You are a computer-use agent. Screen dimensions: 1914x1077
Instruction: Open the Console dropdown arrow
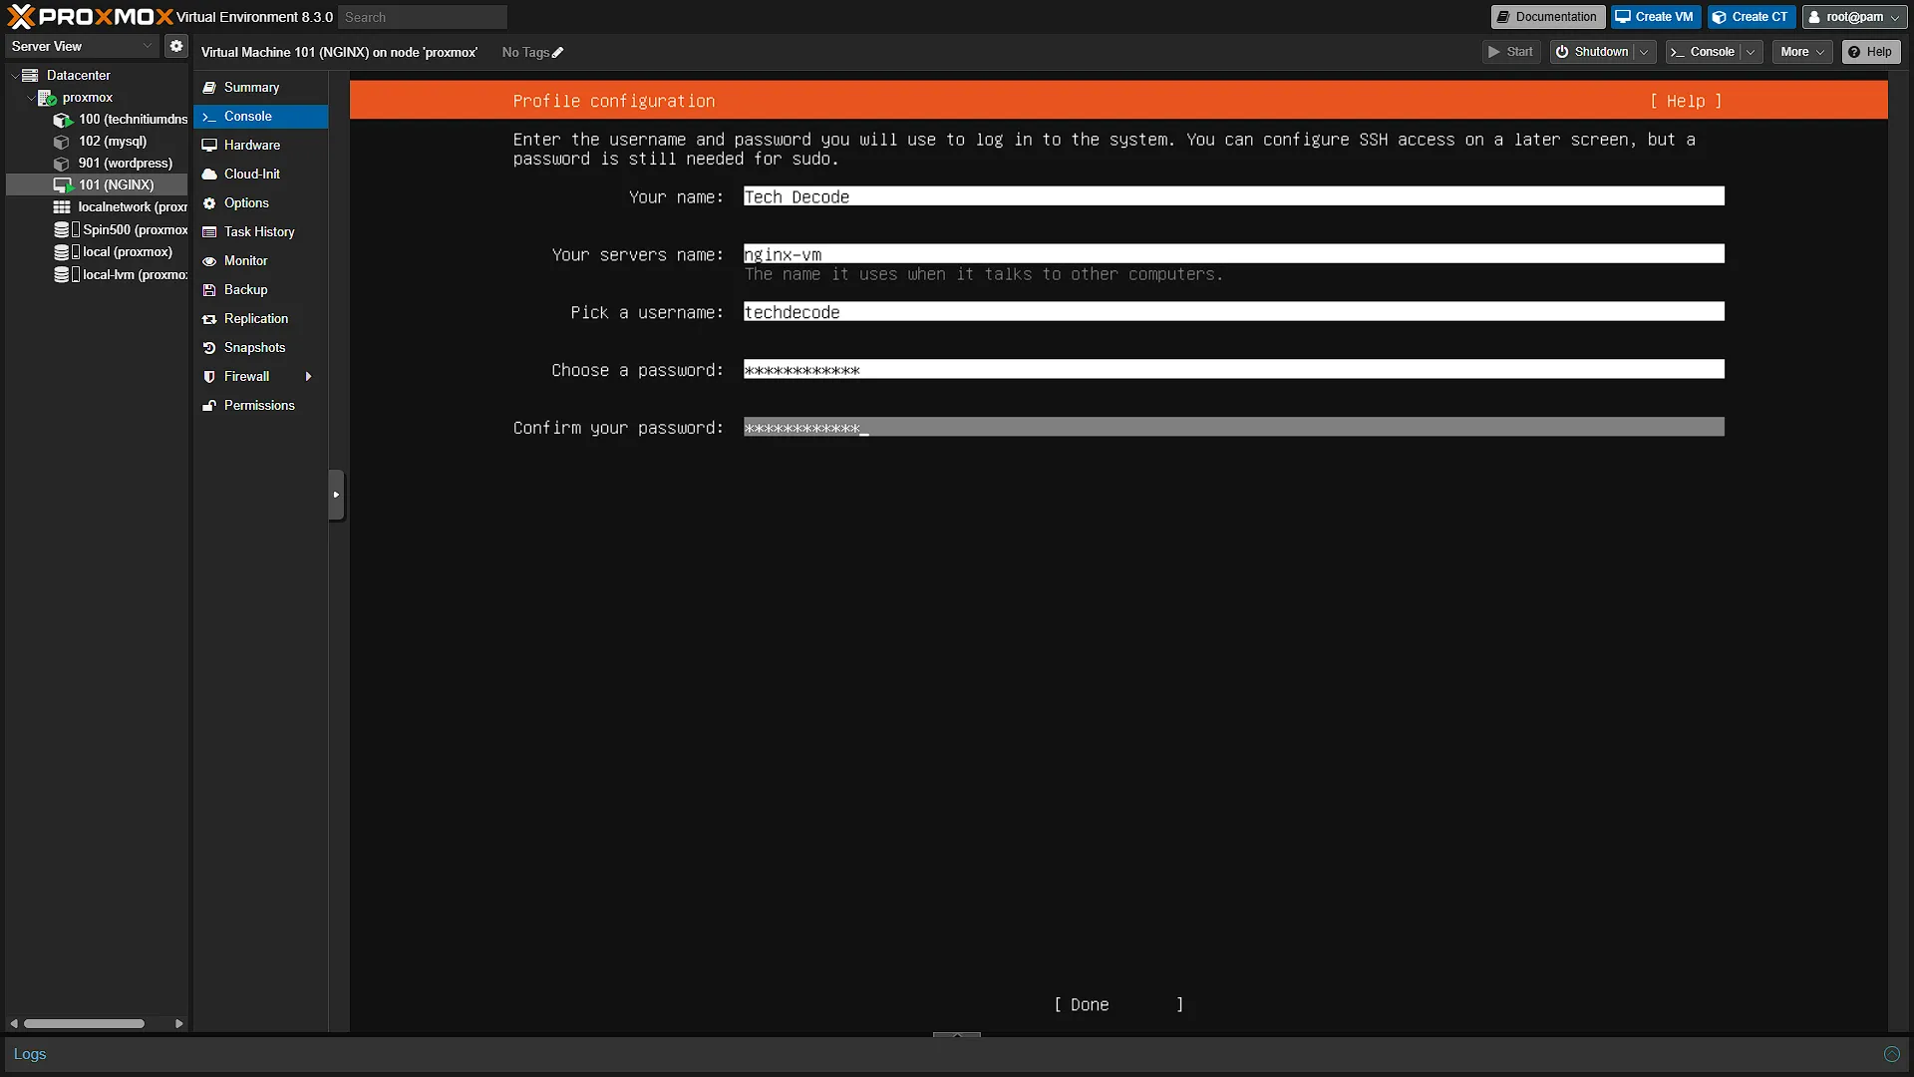(x=1751, y=52)
